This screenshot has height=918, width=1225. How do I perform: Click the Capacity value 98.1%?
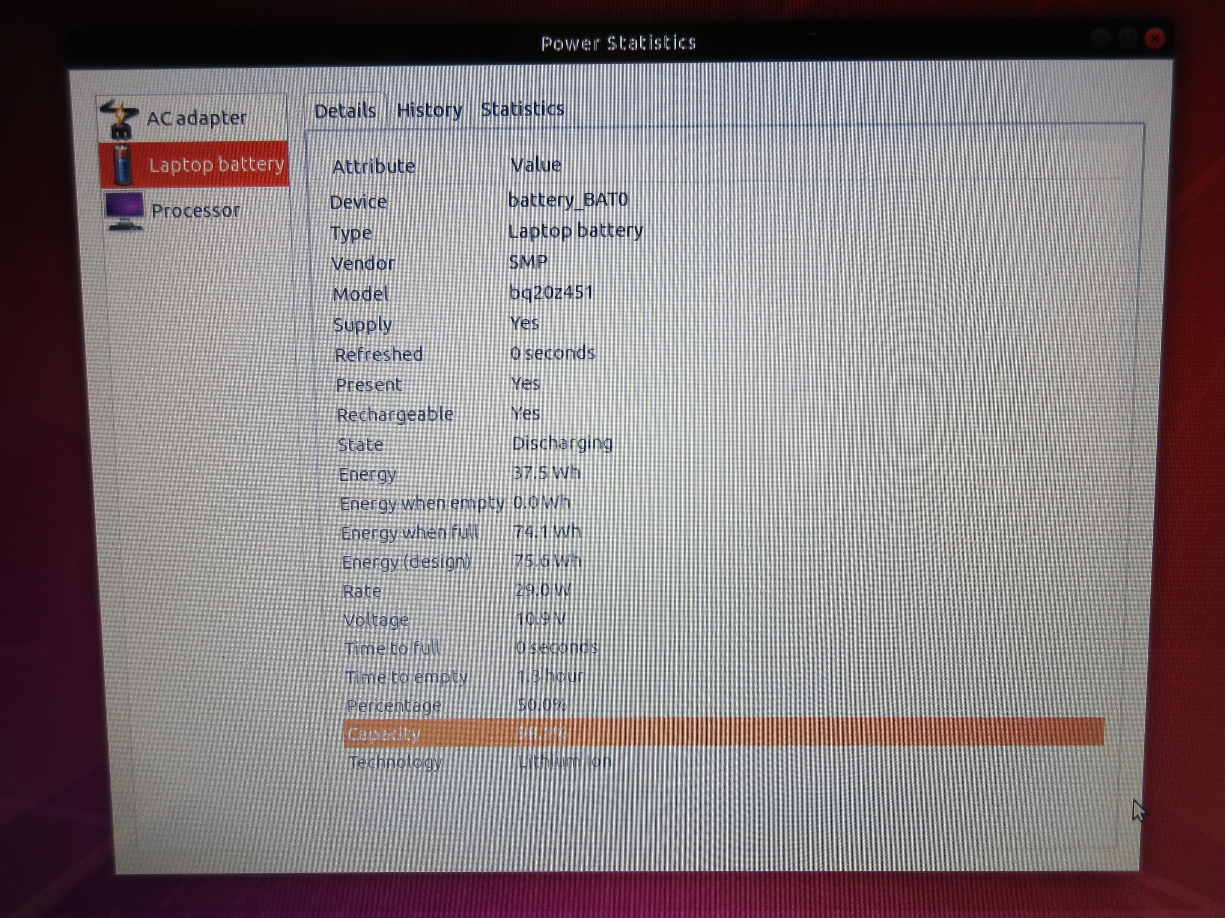542,733
